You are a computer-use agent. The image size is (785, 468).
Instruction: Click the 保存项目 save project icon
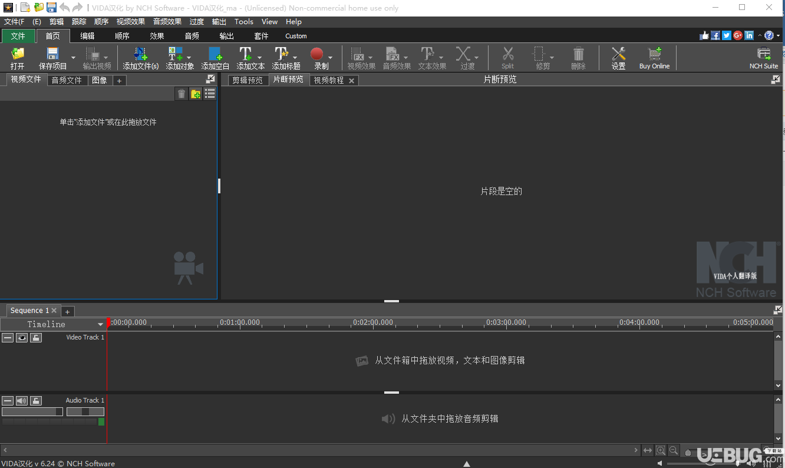click(x=53, y=54)
